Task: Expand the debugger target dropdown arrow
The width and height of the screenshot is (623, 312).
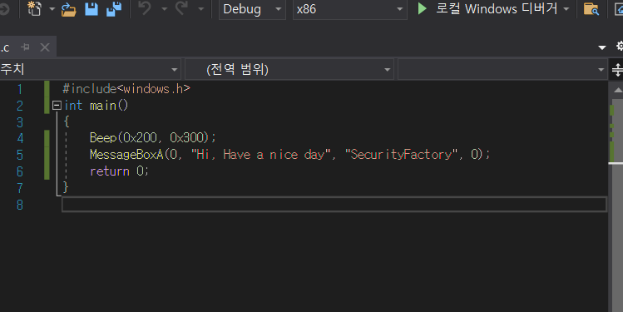Action: coord(566,9)
